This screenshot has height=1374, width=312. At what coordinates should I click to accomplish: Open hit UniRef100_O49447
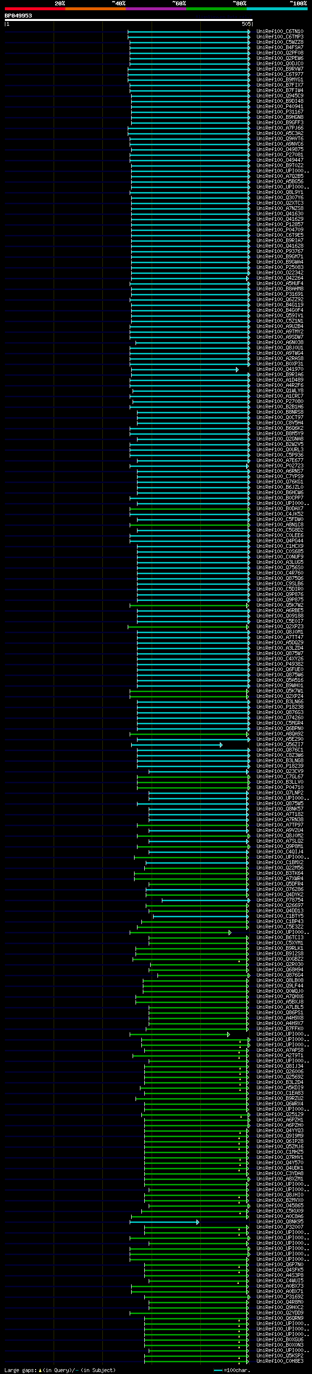pyautogui.click(x=279, y=160)
